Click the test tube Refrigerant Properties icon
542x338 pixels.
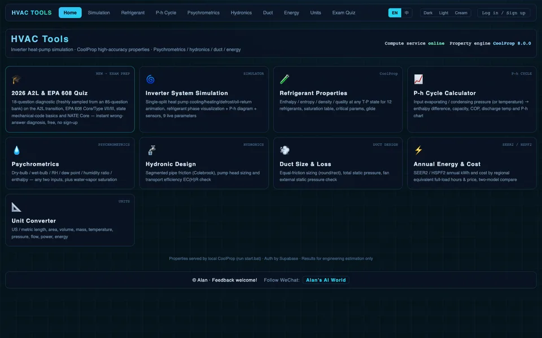[x=285, y=79]
